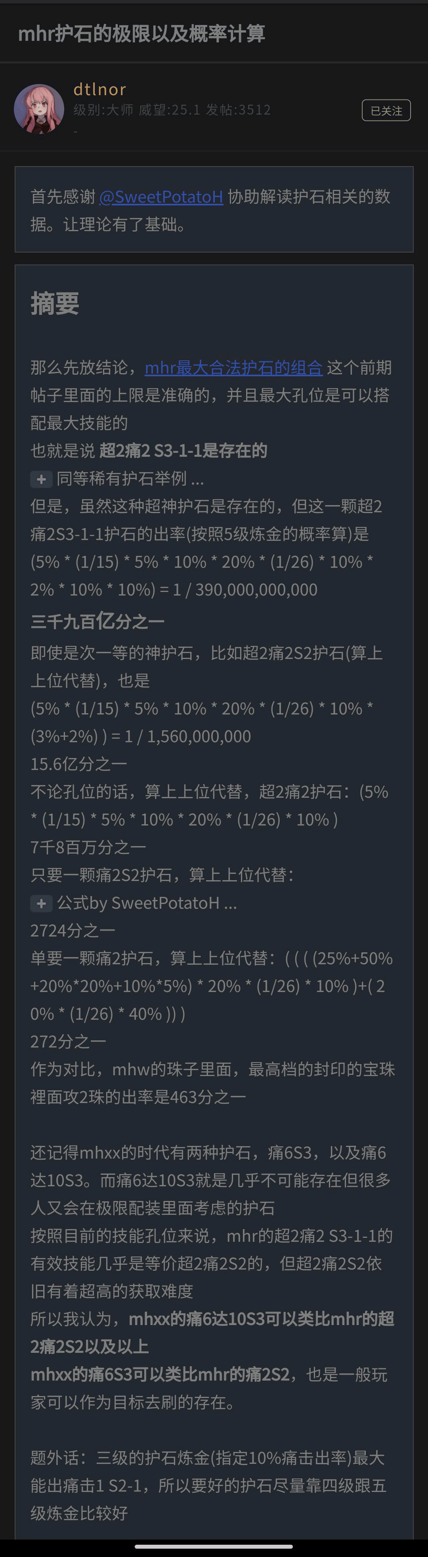Expand the 同等稀有护石举例 collapsed text label
The height and width of the screenshot is (1557, 428).
[130, 479]
